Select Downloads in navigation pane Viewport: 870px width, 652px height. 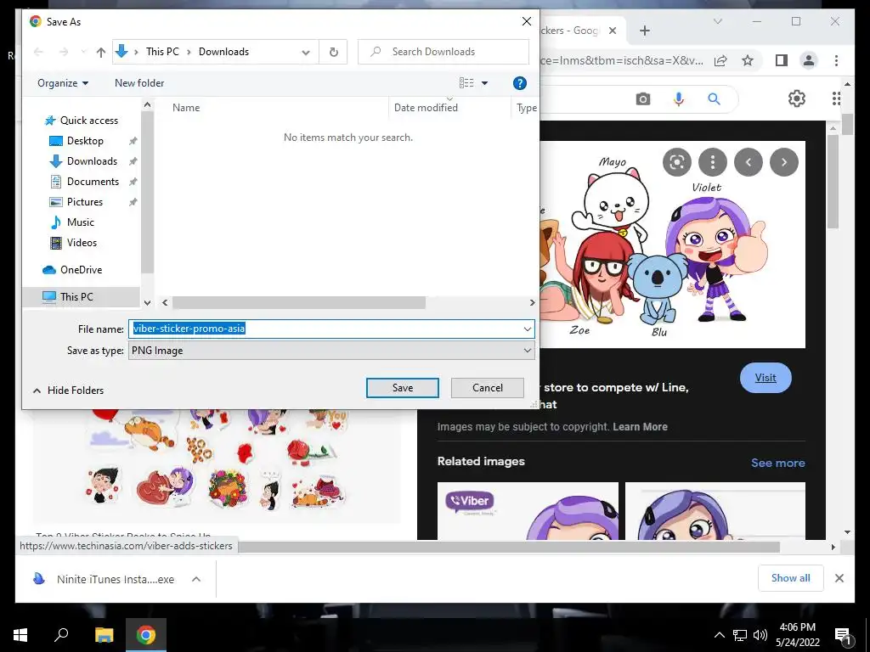92,161
